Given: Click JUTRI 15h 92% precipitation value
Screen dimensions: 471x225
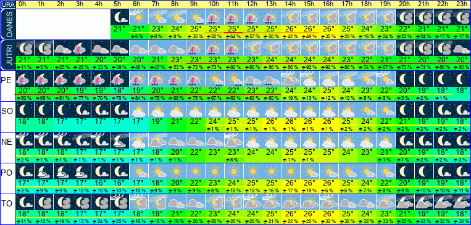Looking at the screenshot, I should 310,68.
